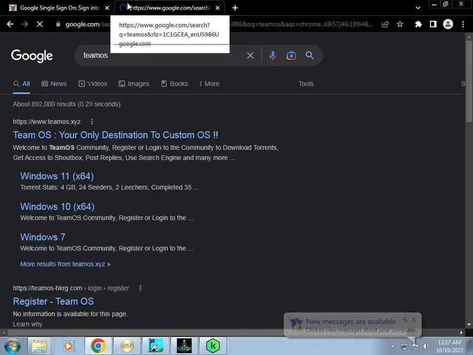Open options menu for teamos-hkrg.com result
The width and height of the screenshot is (473, 355).
point(140,288)
